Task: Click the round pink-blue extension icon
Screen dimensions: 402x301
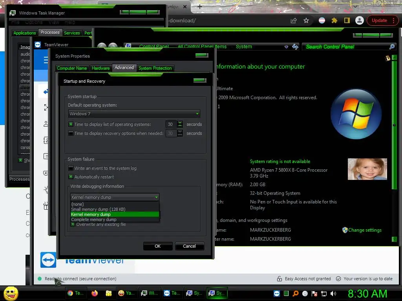Action: coord(322,20)
